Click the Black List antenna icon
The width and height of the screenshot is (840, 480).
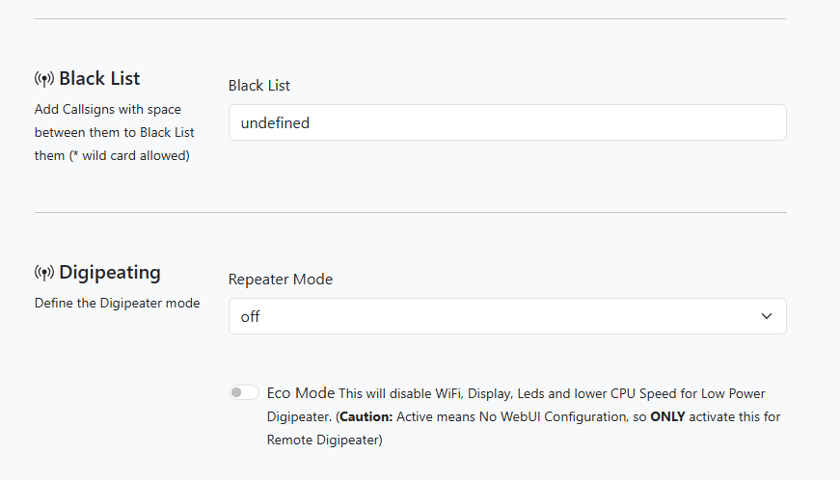coord(44,79)
